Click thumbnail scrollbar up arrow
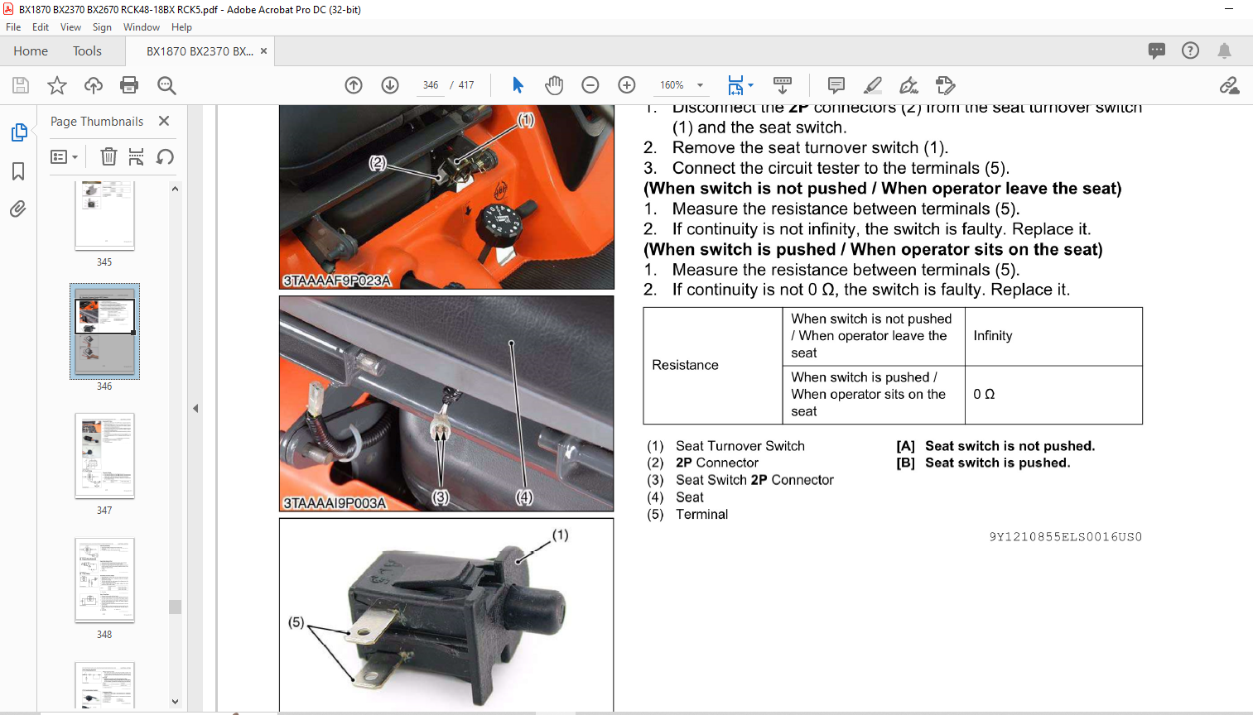 (175, 189)
